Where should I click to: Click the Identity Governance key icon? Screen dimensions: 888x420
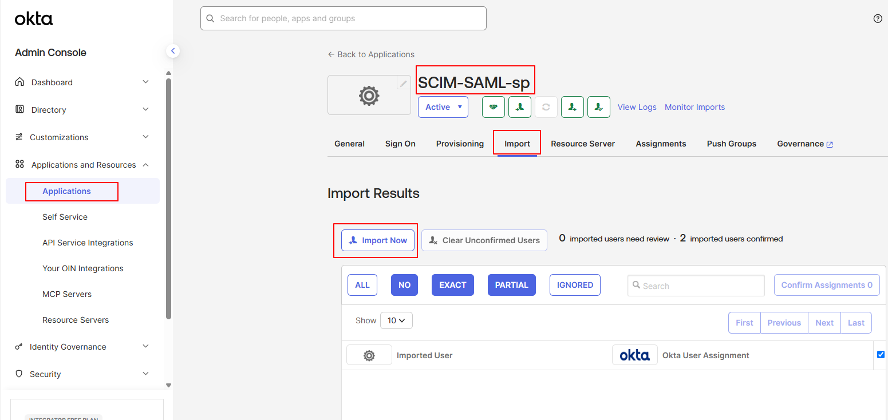(x=19, y=347)
